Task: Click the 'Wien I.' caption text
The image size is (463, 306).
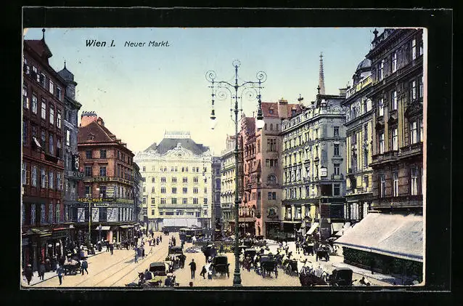Action: coord(100,44)
